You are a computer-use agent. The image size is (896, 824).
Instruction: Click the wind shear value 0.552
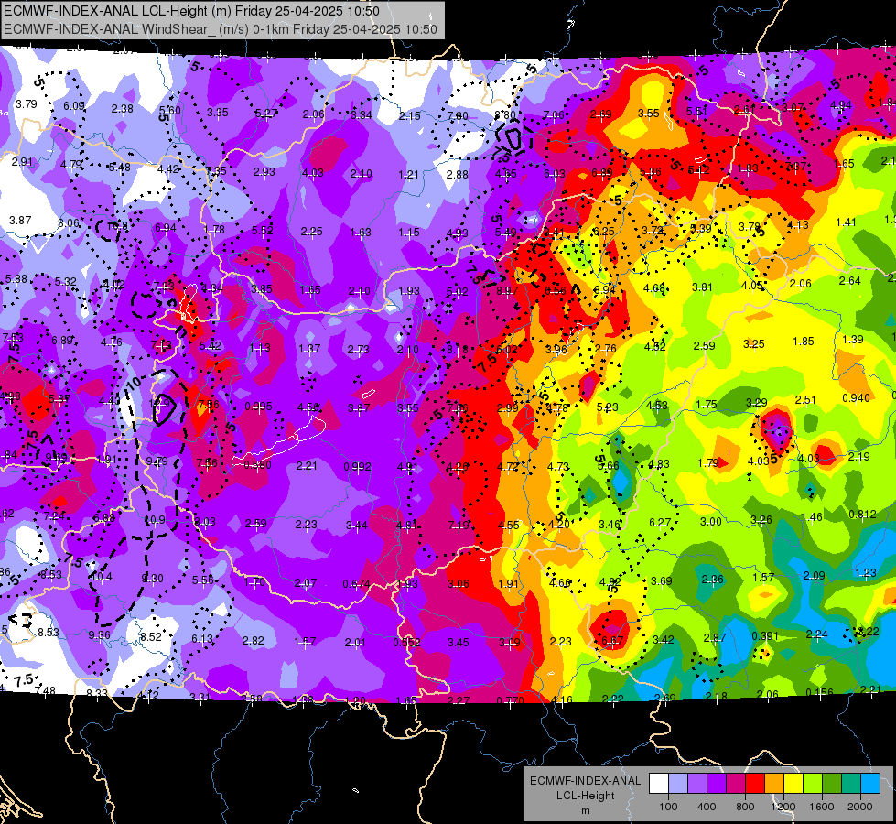406,642
